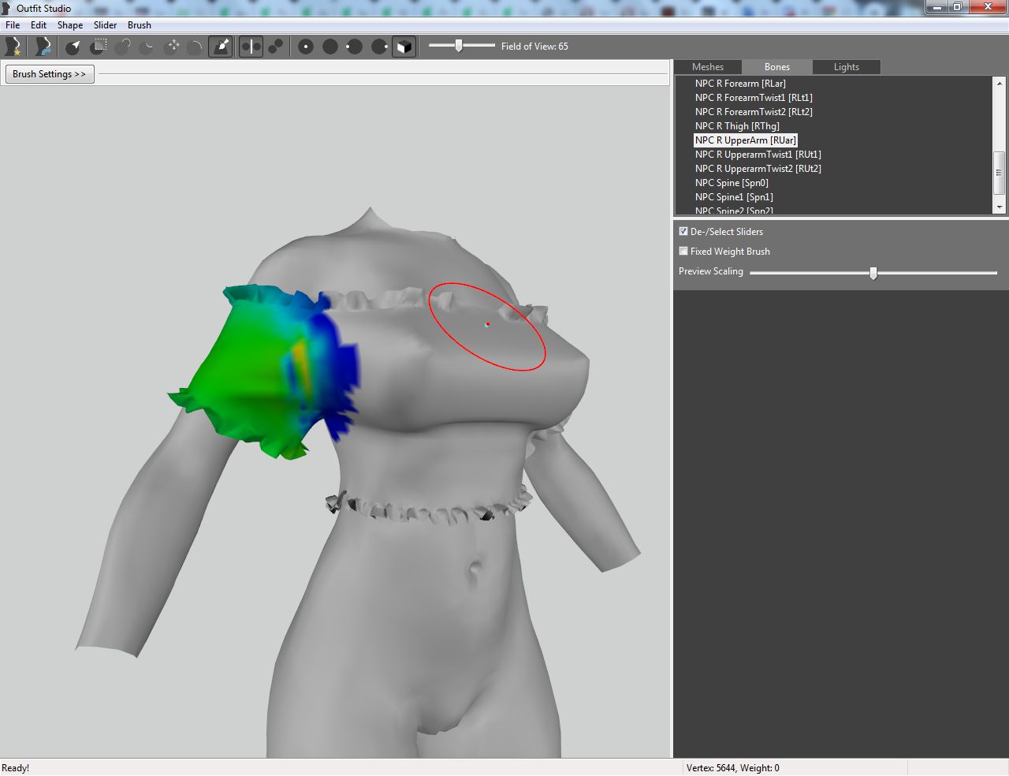Expand Brush Settings >> panel

point(50,74)
